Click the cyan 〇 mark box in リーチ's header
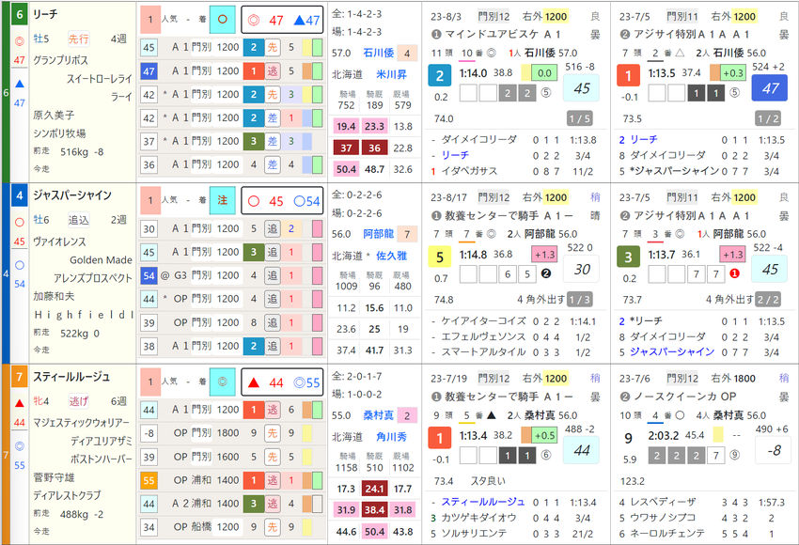799x545 pixels. (x=222, y=20)
